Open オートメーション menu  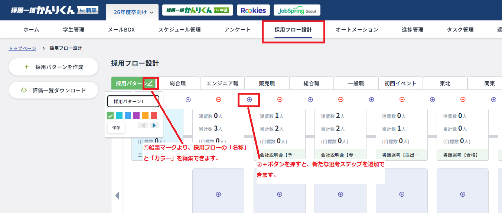[x=357, y=30]
